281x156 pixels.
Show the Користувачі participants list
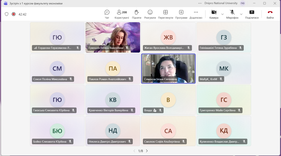point(122,14)
